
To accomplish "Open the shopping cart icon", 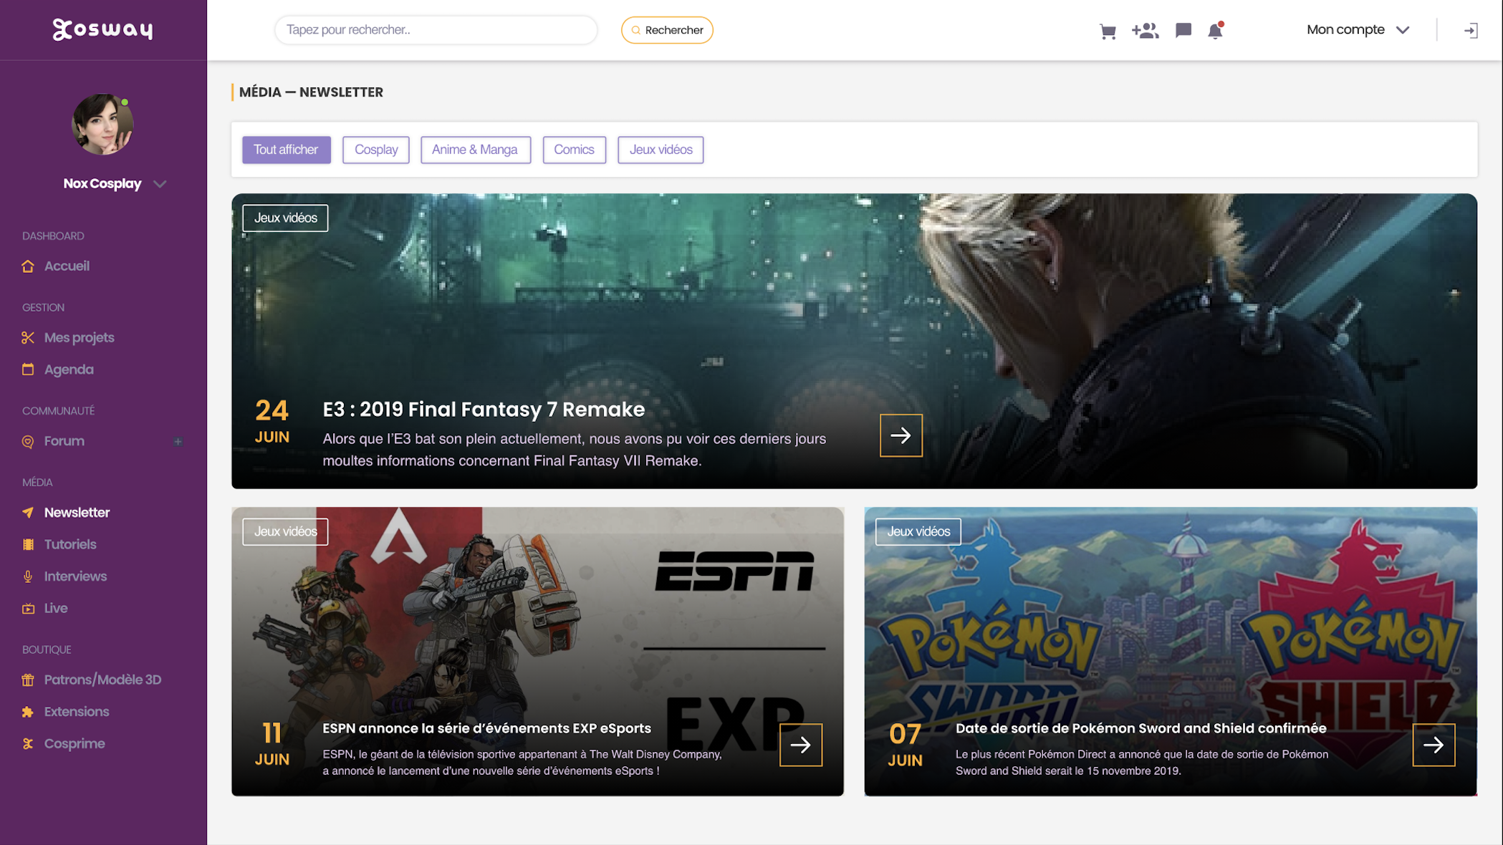I will click(1108, 31).
